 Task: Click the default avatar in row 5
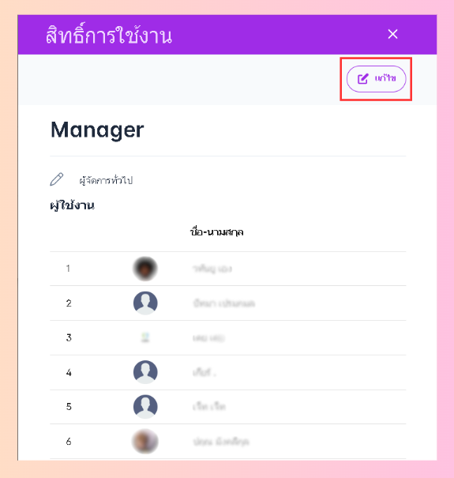(x=145, y=406)
